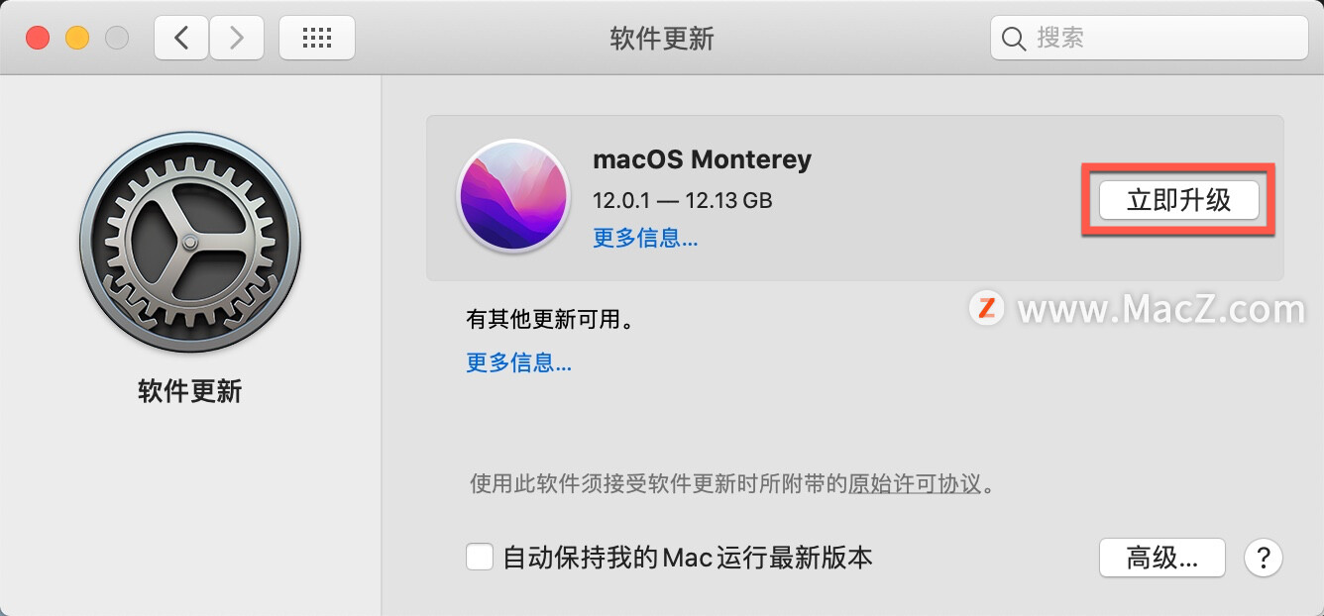
Task: Click the magnifying glass in search field
Action: [x=1013, y=38]
